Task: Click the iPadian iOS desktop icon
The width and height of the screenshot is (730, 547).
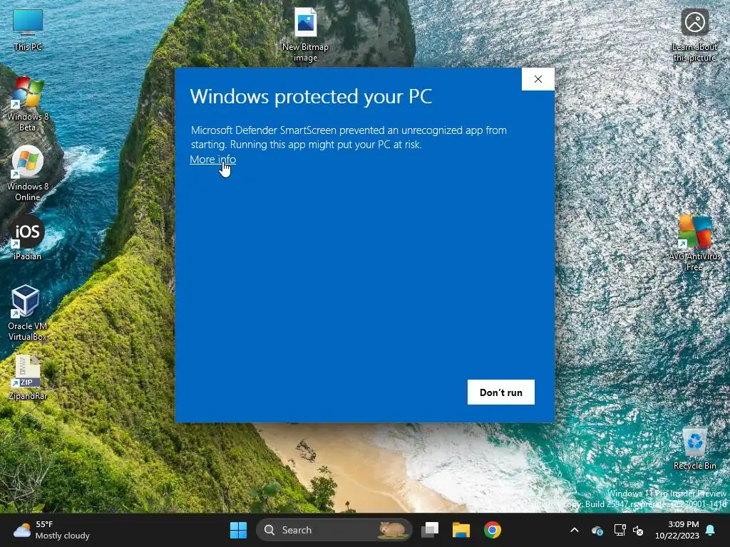Action: click(x=28, y=237)
